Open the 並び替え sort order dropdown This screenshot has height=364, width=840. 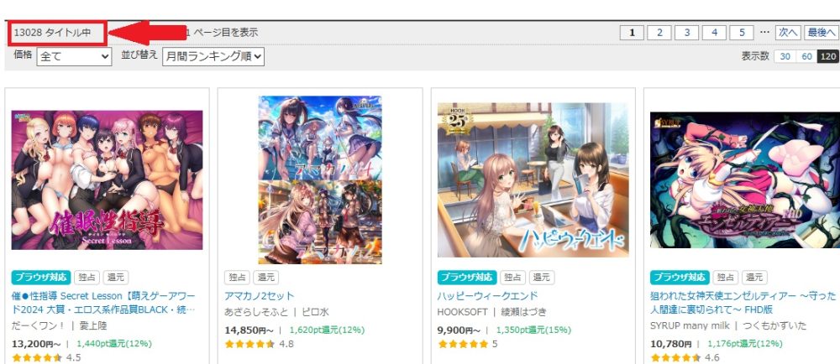[x=213, y=57]
